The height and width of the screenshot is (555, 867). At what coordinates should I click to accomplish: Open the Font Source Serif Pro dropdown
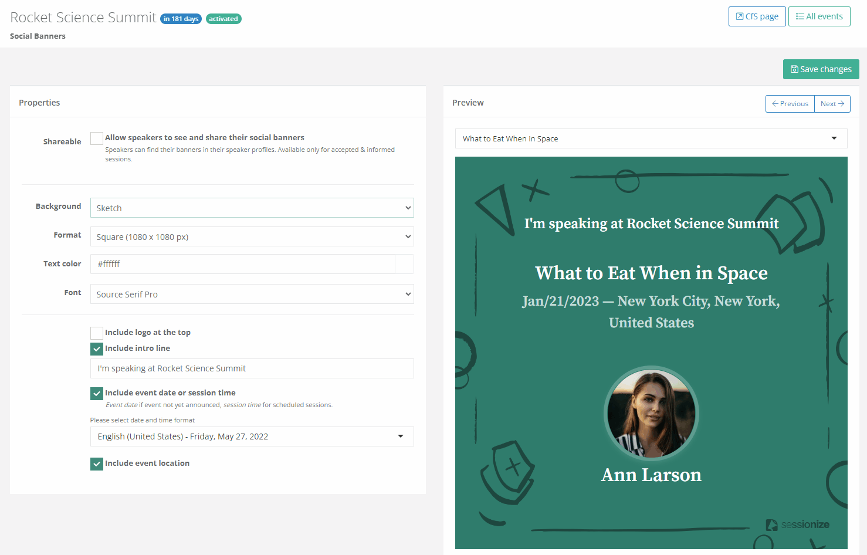(252, 295)
